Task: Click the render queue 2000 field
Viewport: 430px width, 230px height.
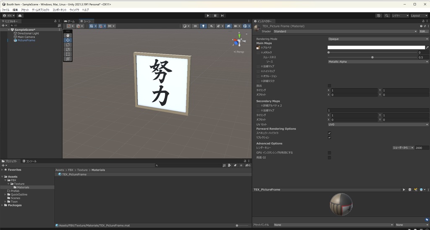Action: point(422,148)
